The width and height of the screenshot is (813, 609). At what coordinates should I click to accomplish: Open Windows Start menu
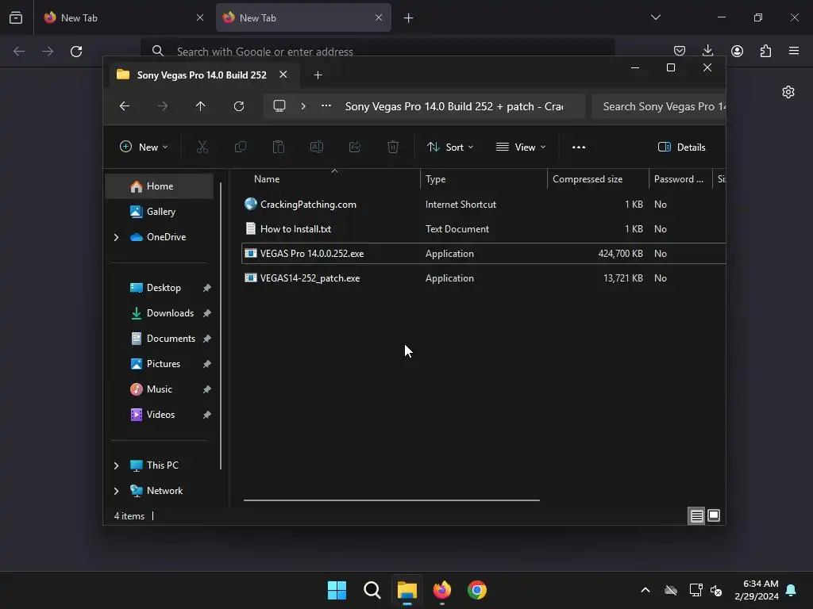click(x=337, y=590)
